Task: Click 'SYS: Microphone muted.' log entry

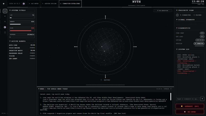Action: pyautogui.click(x=189, y=65)
